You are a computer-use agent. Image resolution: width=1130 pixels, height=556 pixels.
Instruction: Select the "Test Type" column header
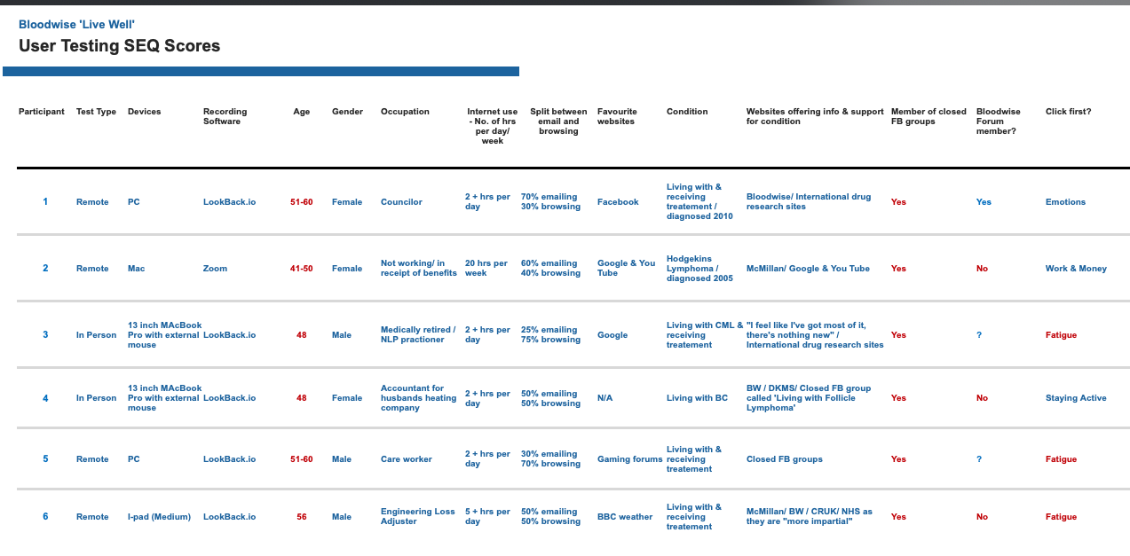tap(96, 112)
